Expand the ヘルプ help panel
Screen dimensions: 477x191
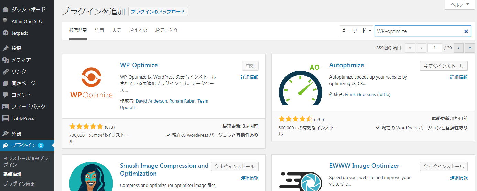coord(459,4)
